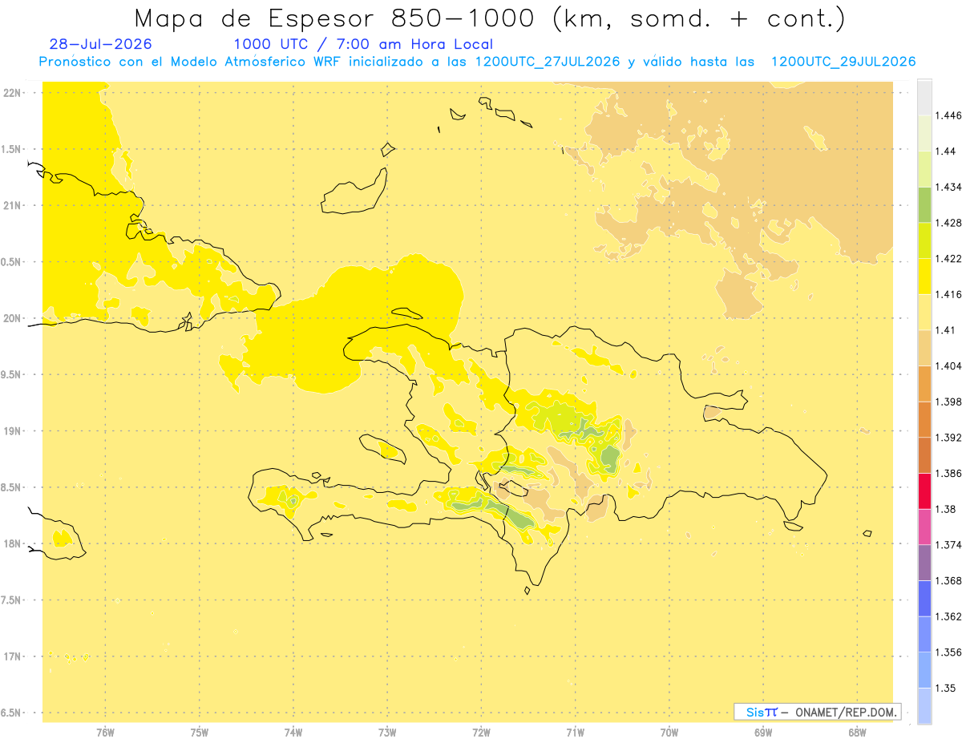Select the date '28-Jul-2026'
Viewport: 962px width, 743px height.
click(100, 44)
